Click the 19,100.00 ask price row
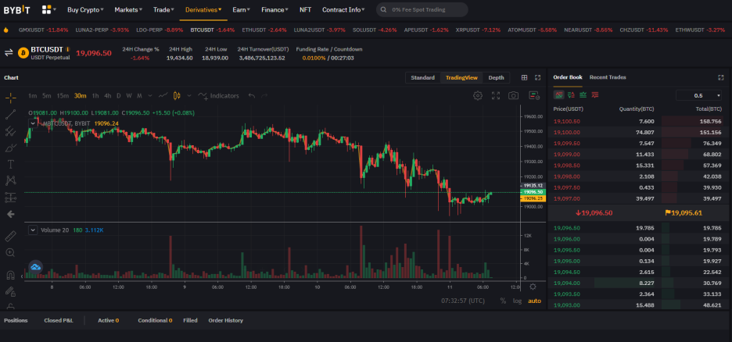 [639, 132]
